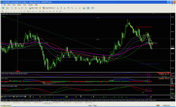
Task: Select the Crosshair tool
Action: tap(6, 11)
